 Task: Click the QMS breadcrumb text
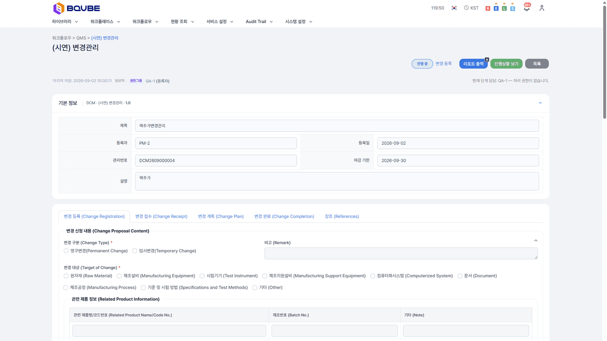click(x=81, y=38)
